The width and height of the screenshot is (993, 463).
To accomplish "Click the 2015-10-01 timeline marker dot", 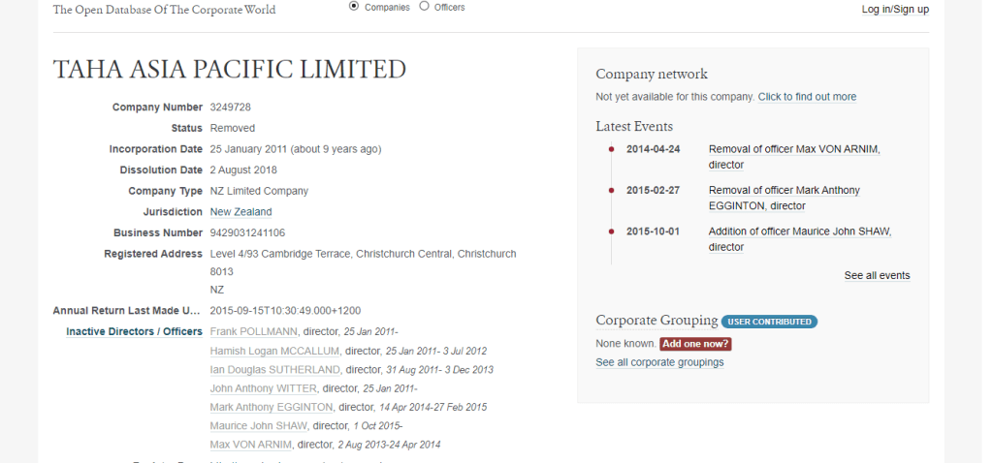I will coord(611,231).
